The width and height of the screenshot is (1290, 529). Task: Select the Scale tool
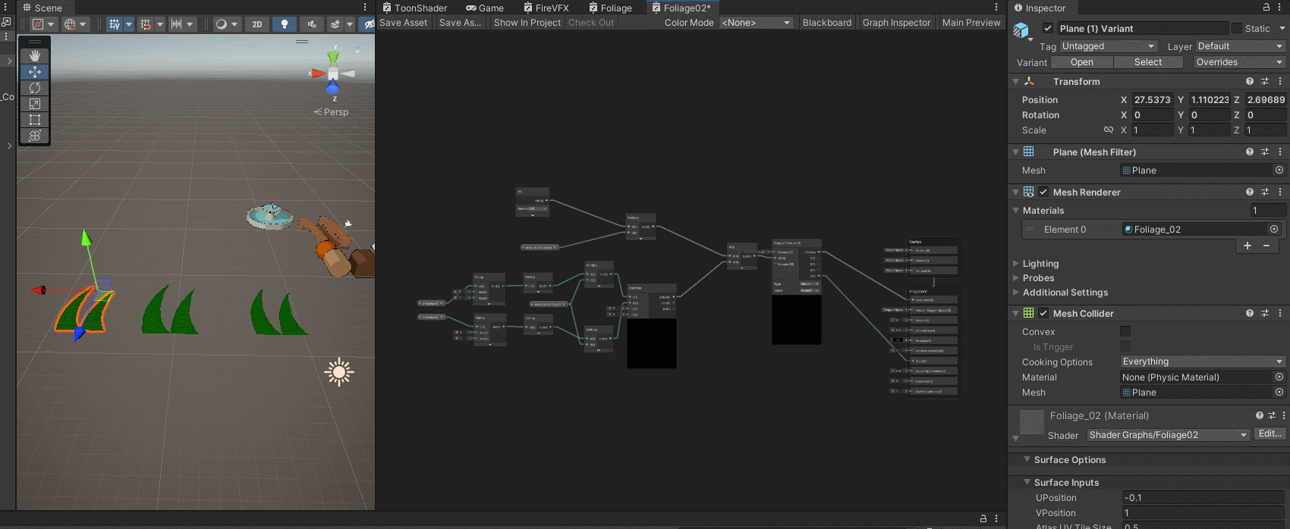click(x=34, y=104)
